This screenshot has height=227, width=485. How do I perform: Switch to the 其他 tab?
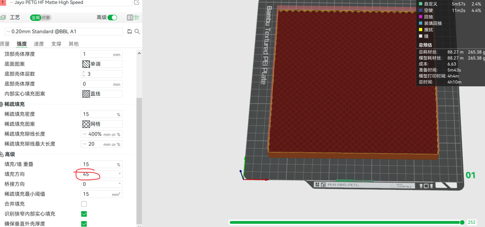point(73,44)
